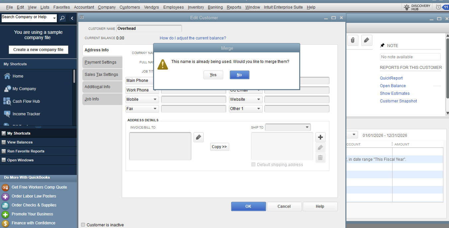
Task: Edit the Invoice/Bill To address pencil
Action: [199, 137]
